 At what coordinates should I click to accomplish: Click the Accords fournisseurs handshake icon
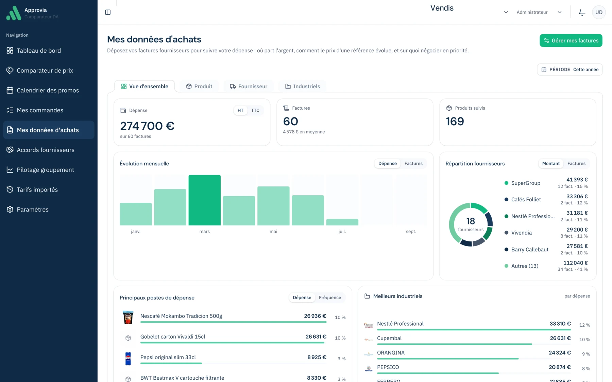coord(10,150)
